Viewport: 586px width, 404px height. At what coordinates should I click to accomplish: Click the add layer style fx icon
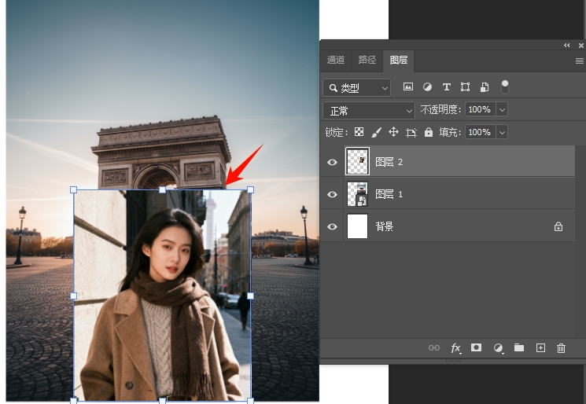[455, 347]
